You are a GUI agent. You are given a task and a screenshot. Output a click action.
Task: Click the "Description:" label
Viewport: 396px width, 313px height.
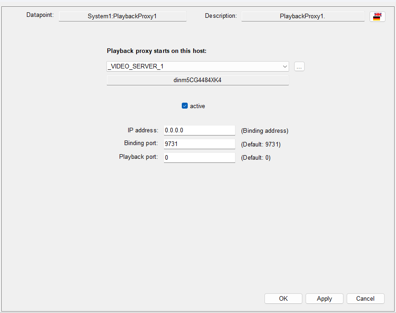pyautogui.click(x=221, y=16)
